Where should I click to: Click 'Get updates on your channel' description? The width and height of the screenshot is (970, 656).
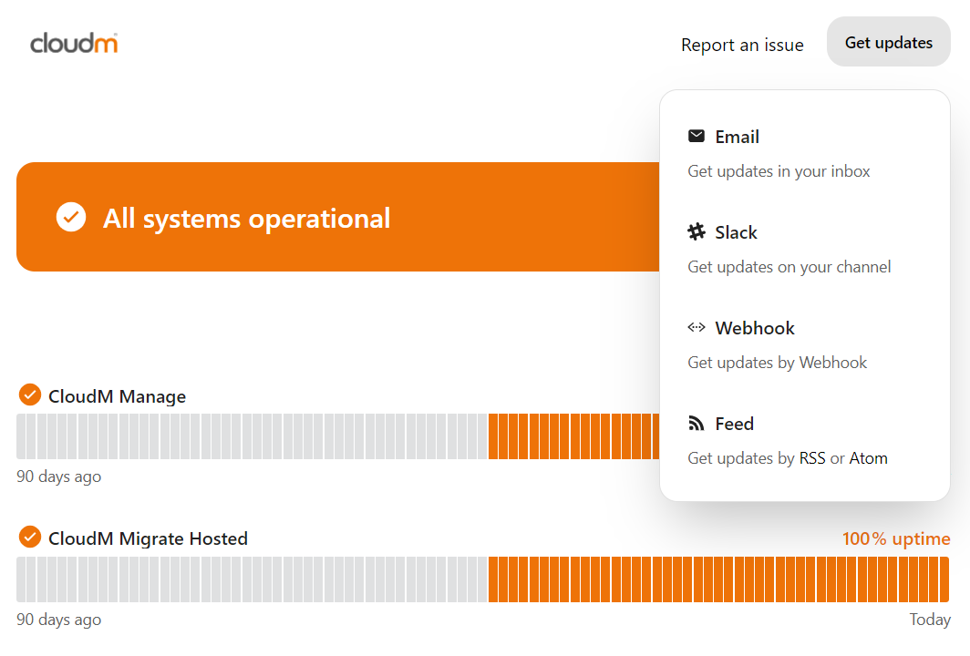[x=789, y=267]
